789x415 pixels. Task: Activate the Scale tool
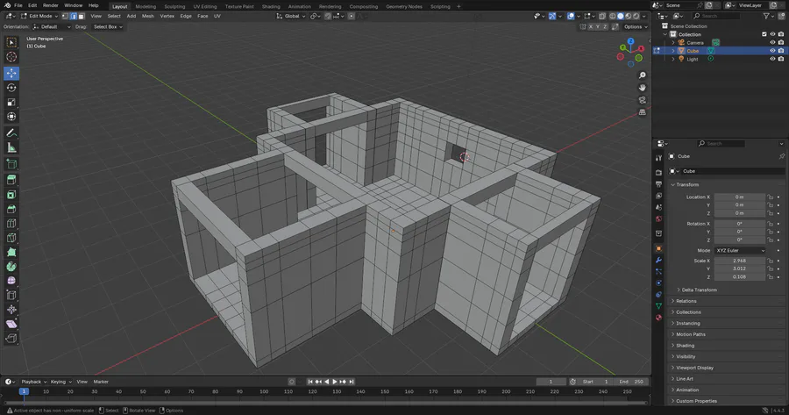point(11,103)
